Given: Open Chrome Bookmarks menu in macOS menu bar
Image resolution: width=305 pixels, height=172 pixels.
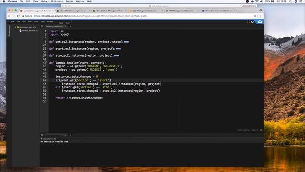Looking at the screenshot, I should click(x=57, y=1).
